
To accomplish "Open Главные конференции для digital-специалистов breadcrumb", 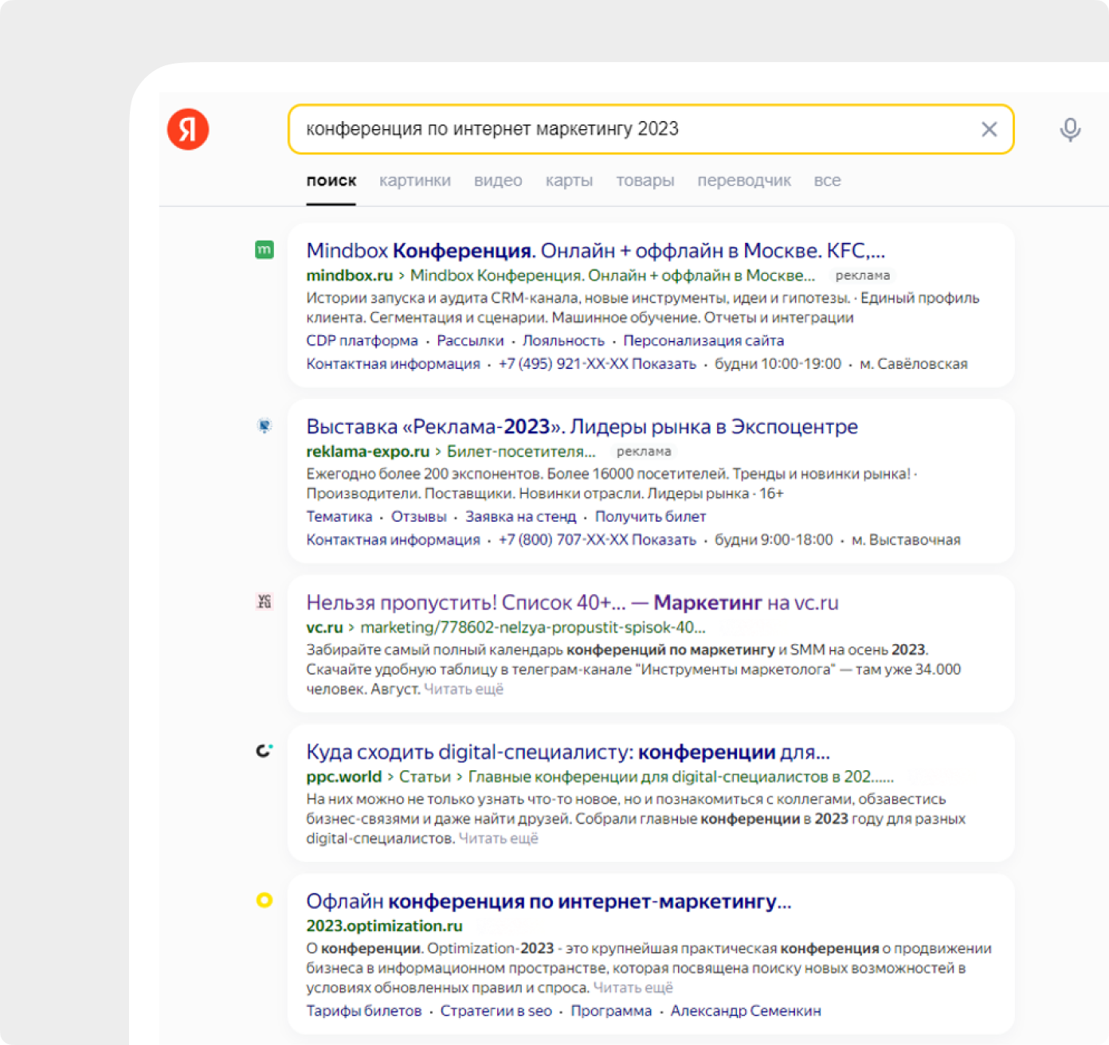I will pos(681,777).
